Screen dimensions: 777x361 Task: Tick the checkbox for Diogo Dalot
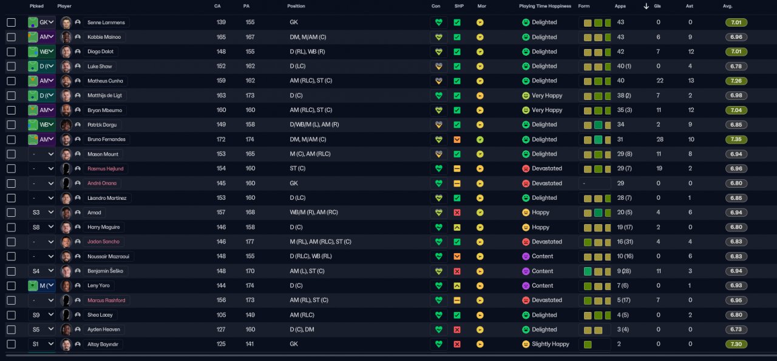tap(11, 51)
